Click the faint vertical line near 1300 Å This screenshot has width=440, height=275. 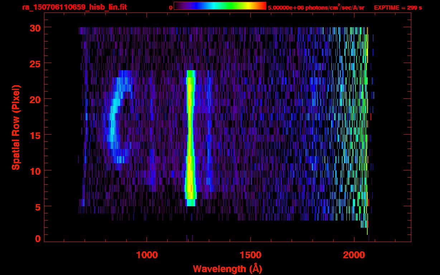pos(209,143)
